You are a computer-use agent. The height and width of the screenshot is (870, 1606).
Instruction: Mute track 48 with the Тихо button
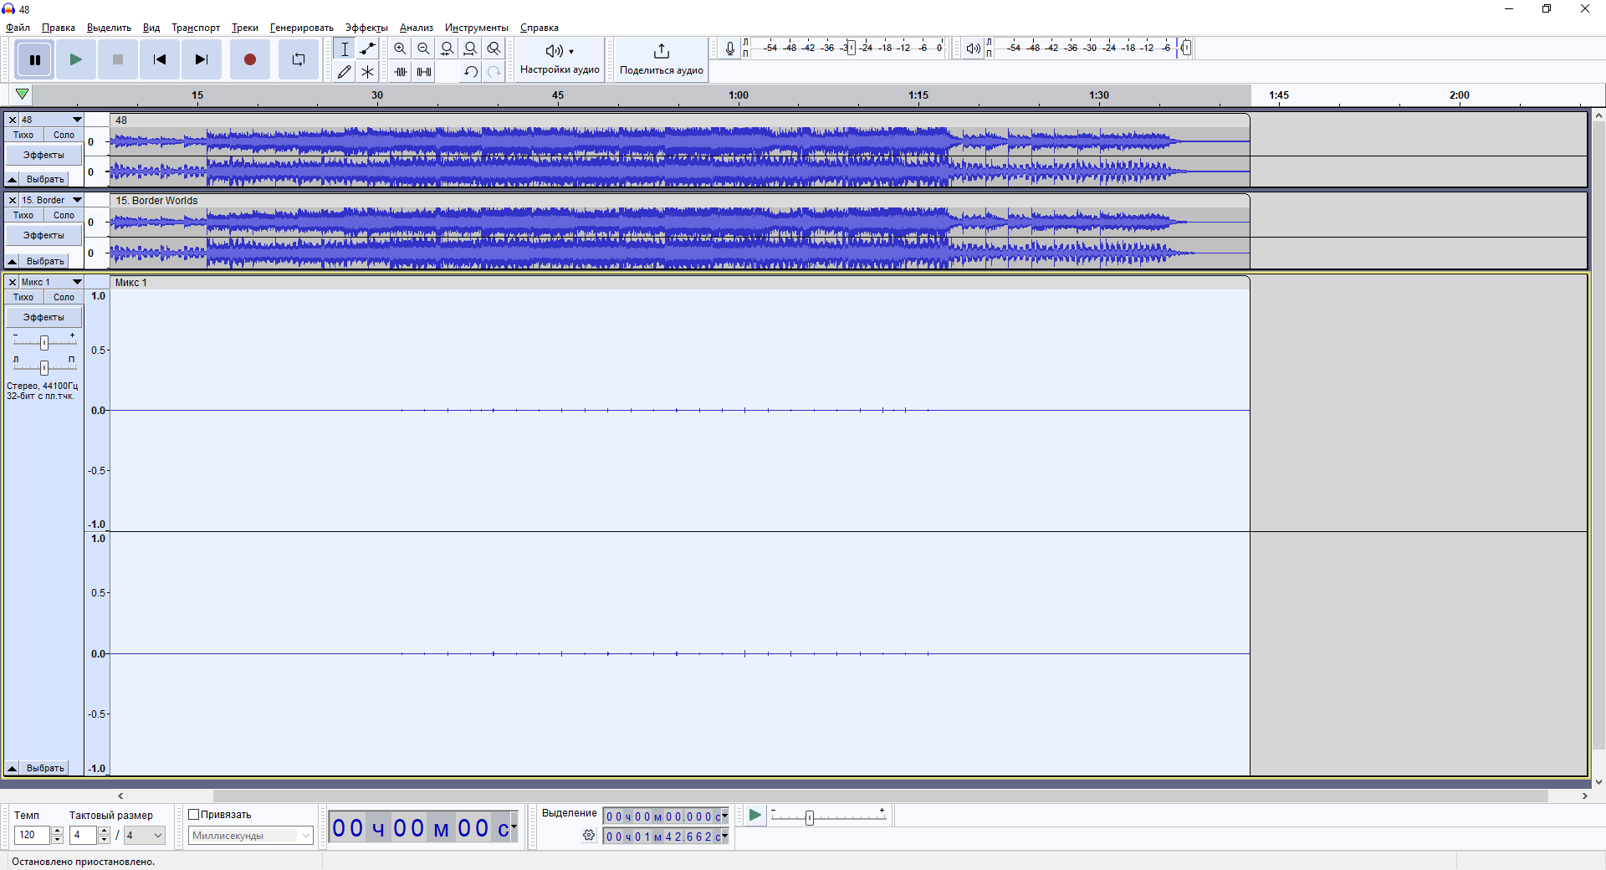(23, 135)
